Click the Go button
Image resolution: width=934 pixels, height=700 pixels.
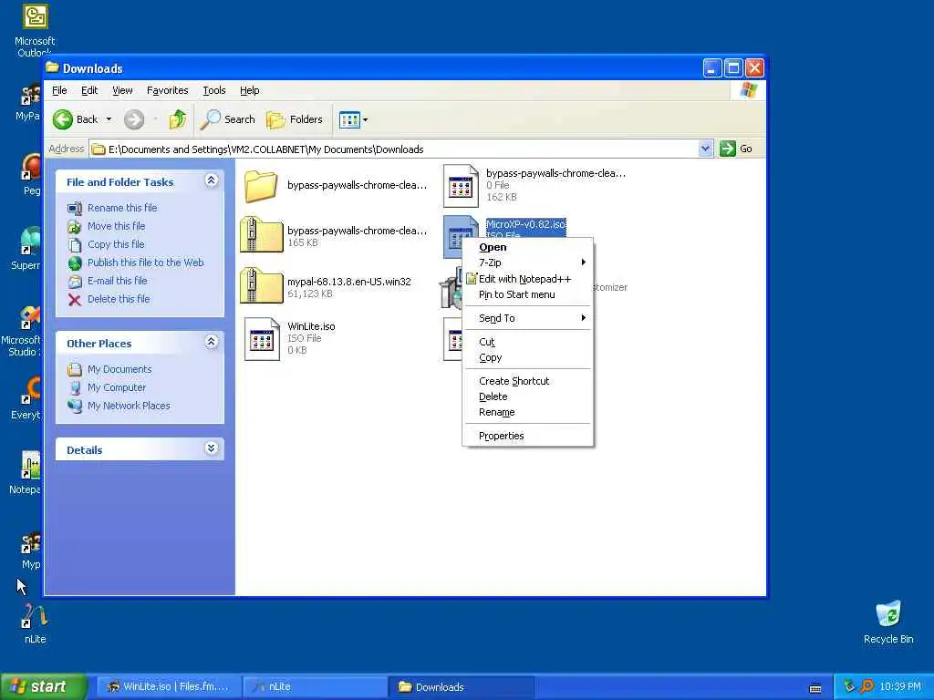tap(736, 149)
